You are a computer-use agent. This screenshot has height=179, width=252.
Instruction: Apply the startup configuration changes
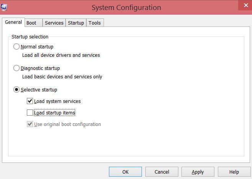pos(198,172)
